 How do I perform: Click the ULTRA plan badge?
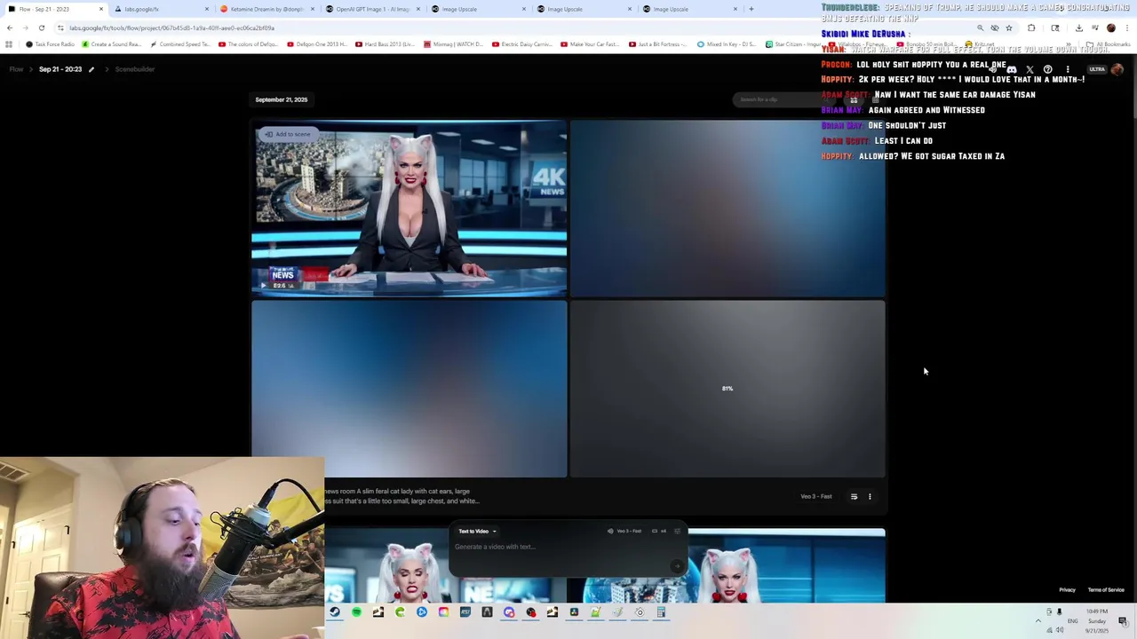point(1097,69)
